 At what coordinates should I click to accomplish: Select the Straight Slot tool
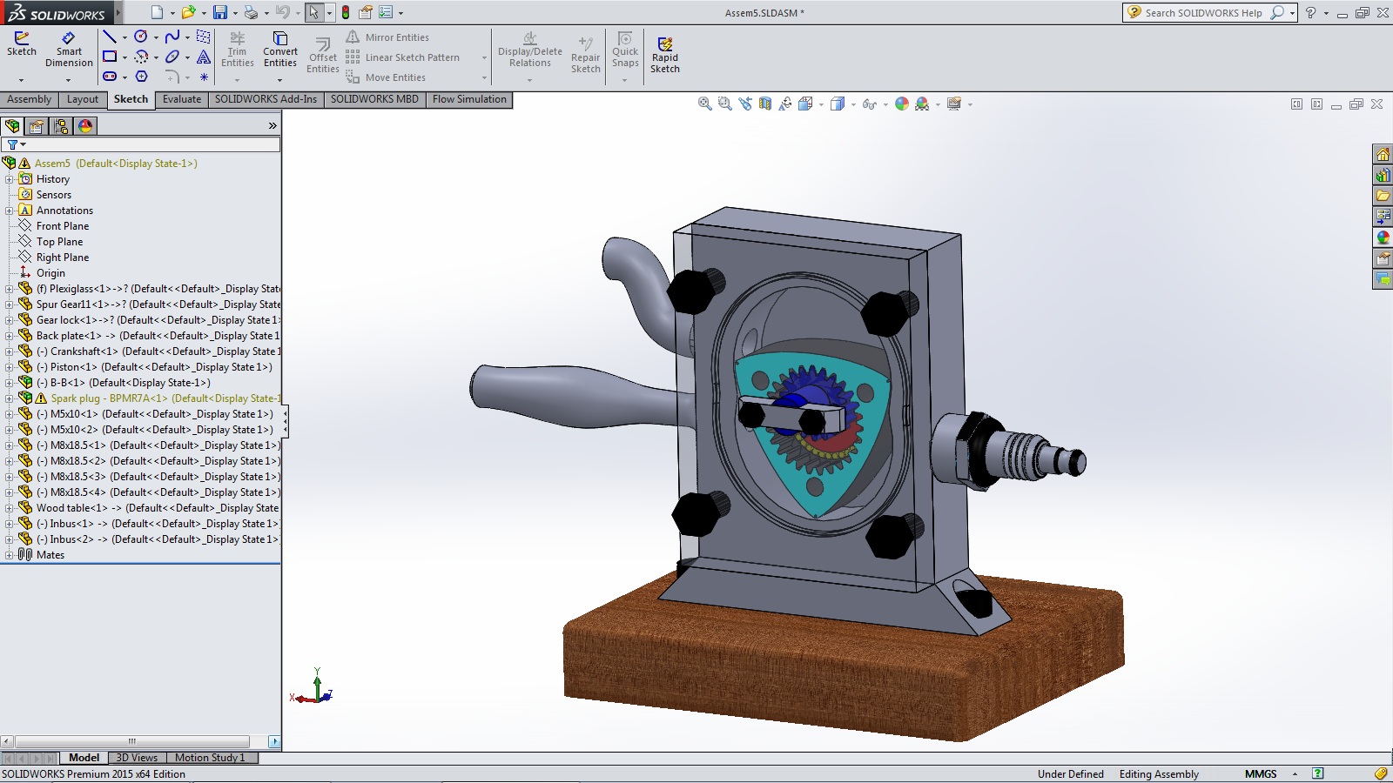pyautogui.click(x=110, y=77)
